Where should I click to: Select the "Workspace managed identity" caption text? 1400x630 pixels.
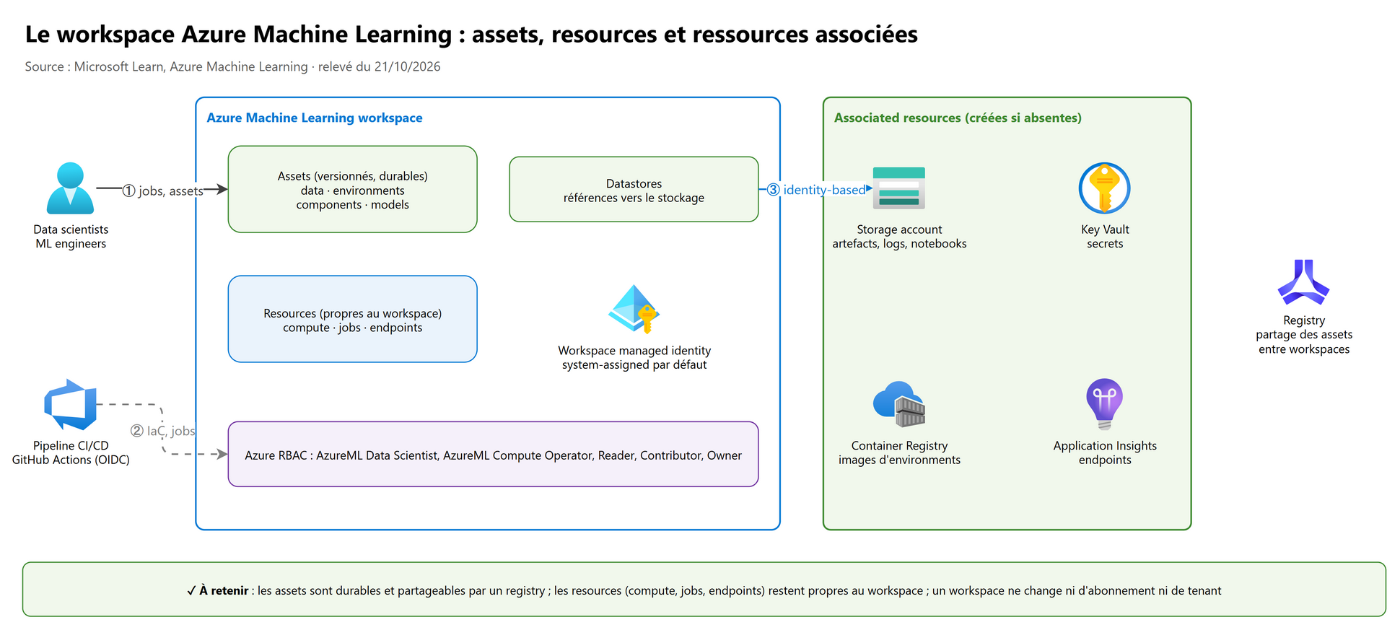pos(634,358)
